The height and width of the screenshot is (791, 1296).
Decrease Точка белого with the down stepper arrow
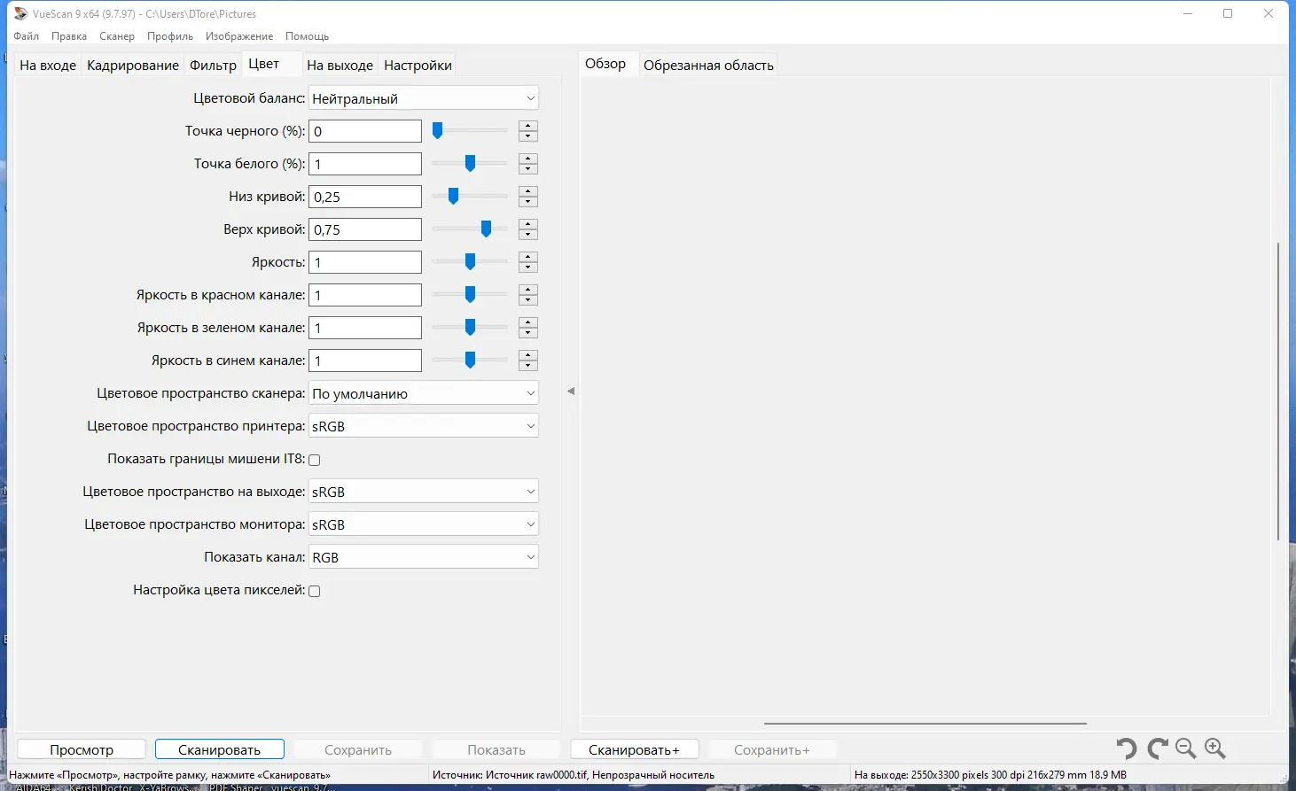(x=528, y=169)
